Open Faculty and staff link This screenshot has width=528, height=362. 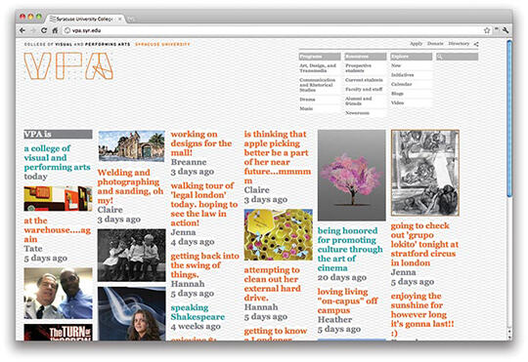(x=364, y=90)
